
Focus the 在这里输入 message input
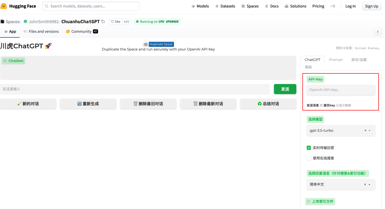pos(135,89)
